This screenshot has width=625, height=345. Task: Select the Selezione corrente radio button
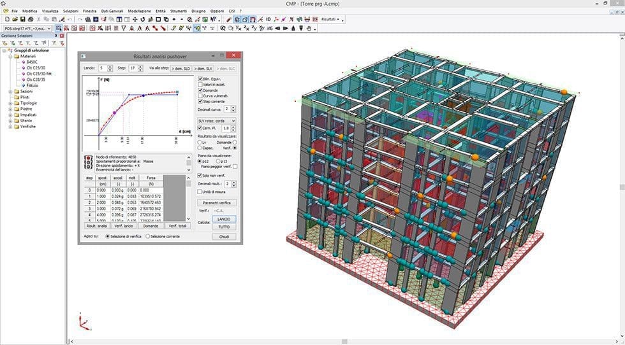click(x=149, y=236)
